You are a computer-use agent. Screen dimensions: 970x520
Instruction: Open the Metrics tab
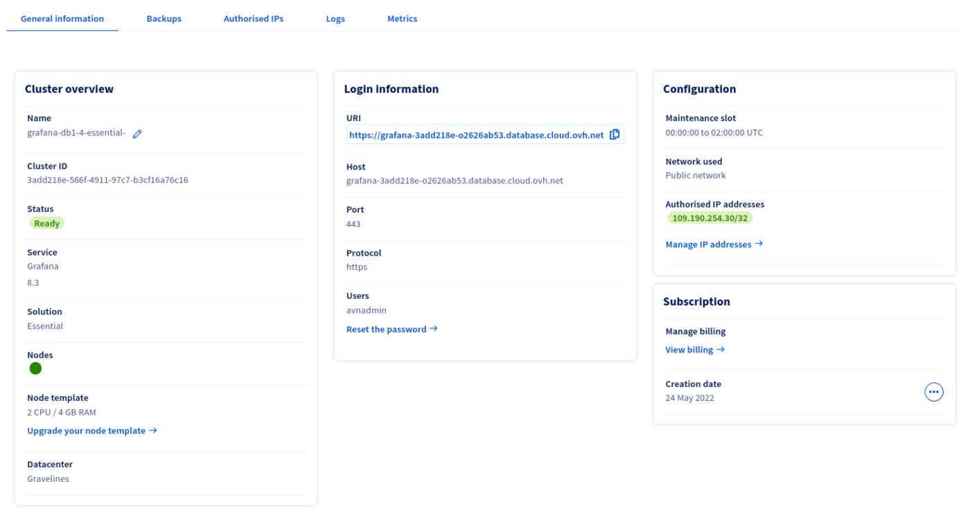coord(402,19)
